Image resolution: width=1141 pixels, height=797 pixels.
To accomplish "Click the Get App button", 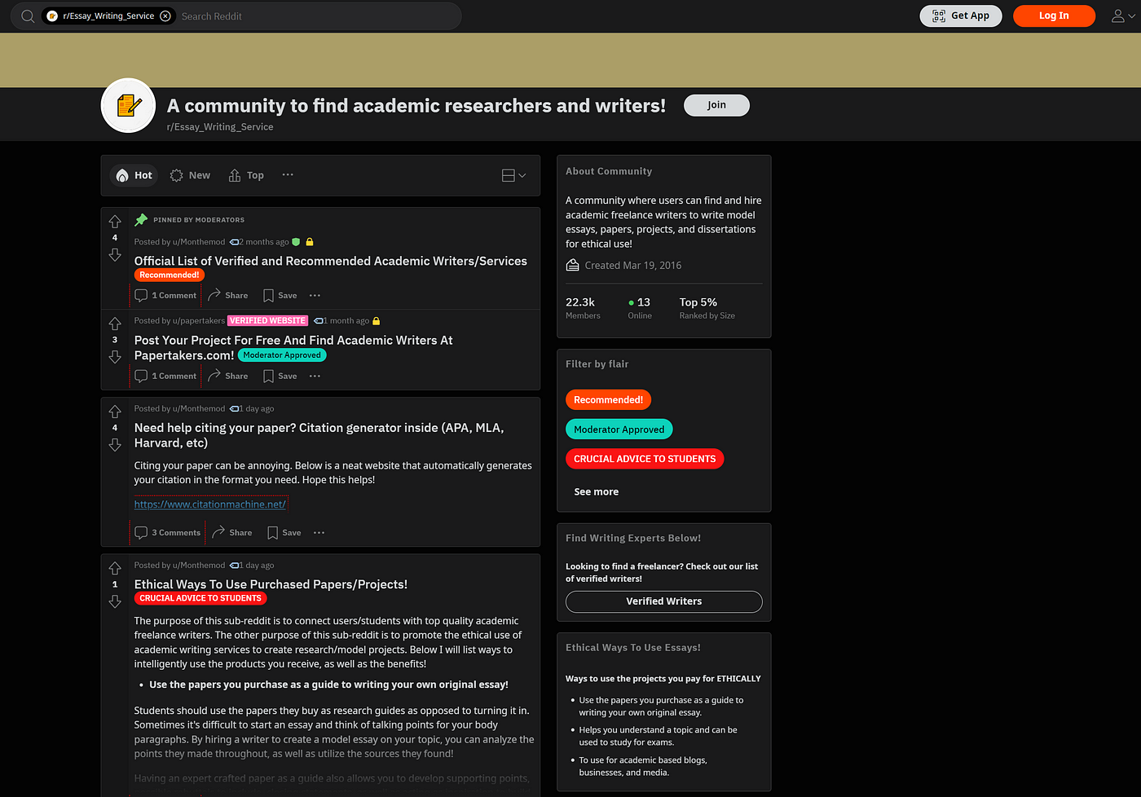I will (x=961, y=15).
